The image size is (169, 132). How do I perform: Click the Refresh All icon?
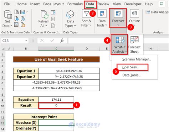point(44,15)
